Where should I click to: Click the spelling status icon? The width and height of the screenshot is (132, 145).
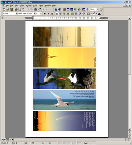coord(86,143)
